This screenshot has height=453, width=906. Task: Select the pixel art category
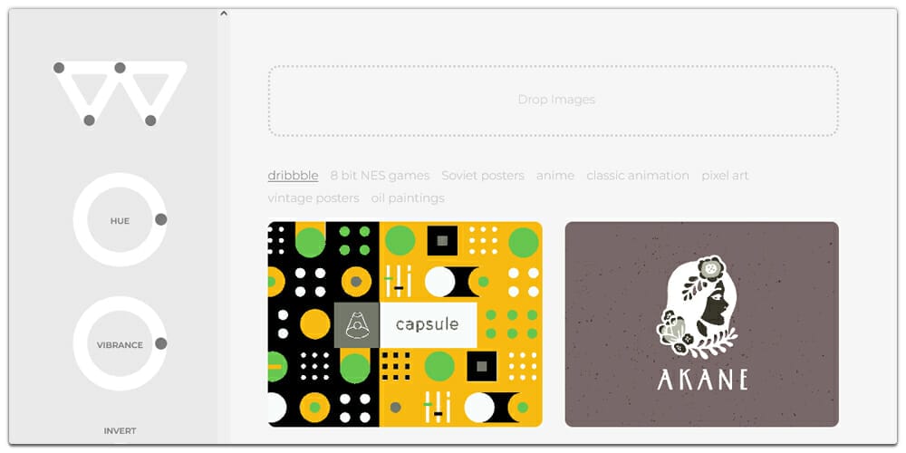tap(725, 175)
